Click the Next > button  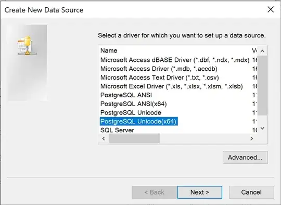pyautogui.click(x=200, y=192)
